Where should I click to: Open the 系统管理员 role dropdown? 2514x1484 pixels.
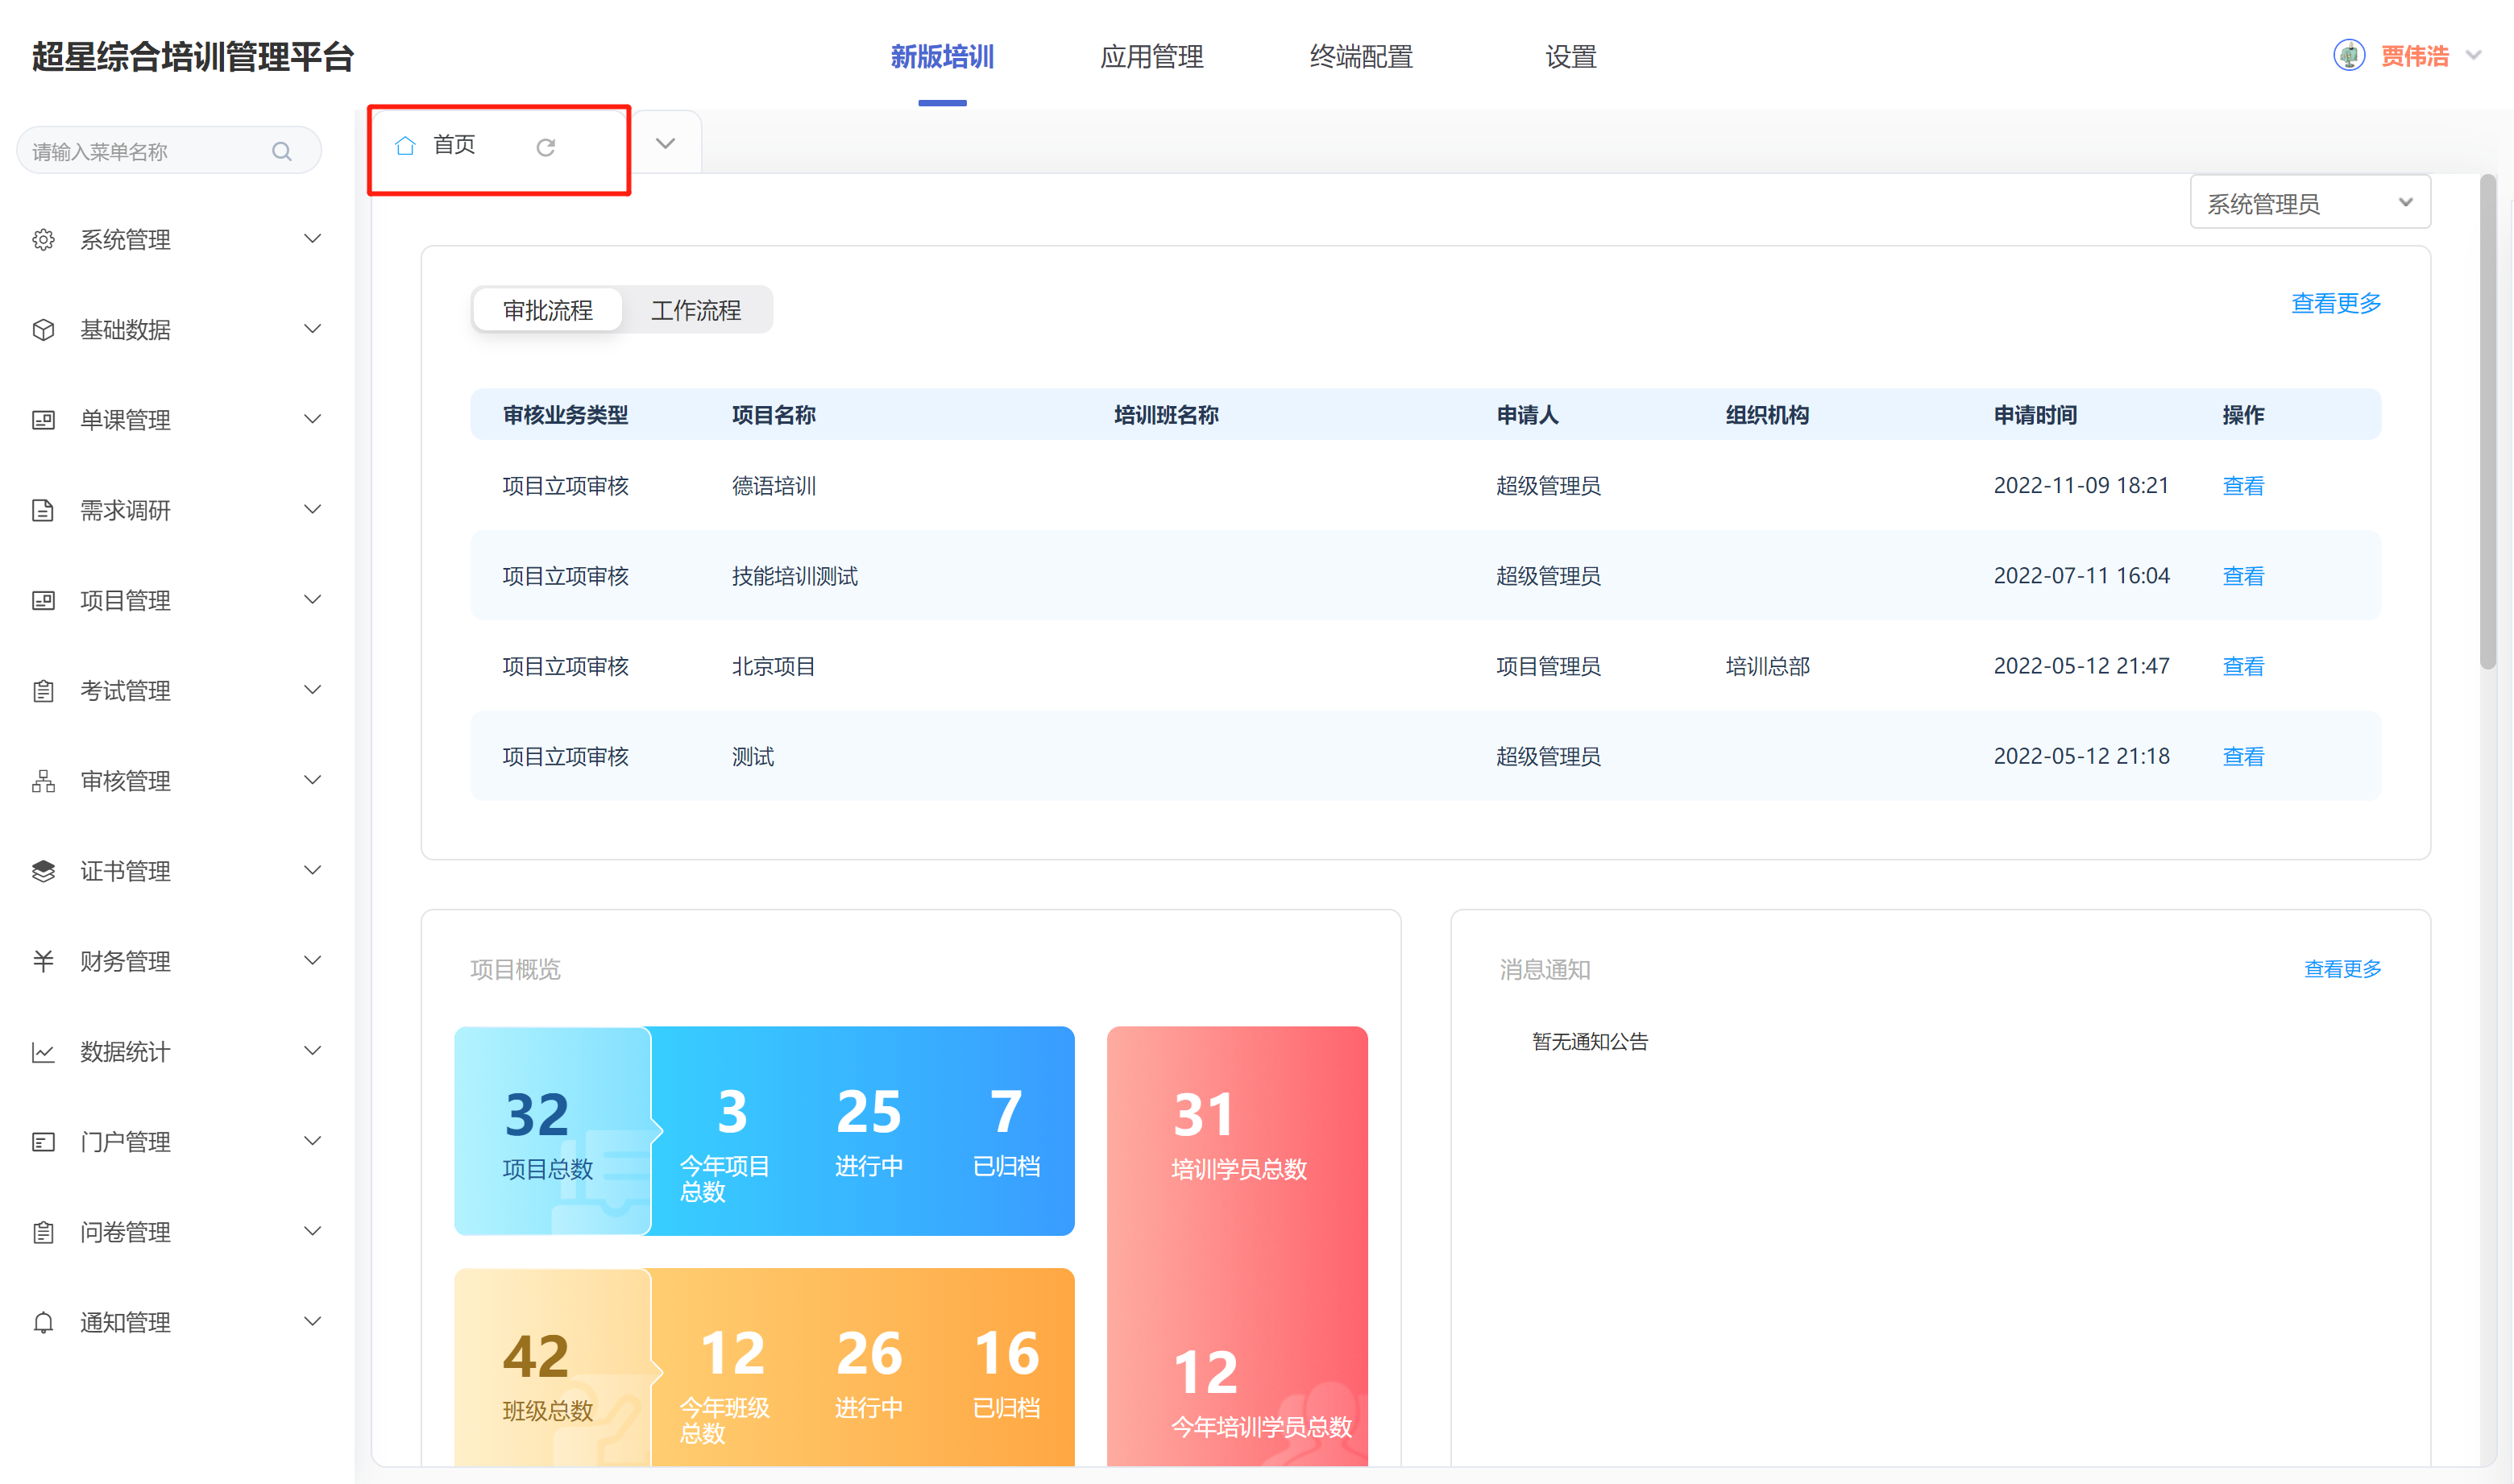pos(2310,203)
